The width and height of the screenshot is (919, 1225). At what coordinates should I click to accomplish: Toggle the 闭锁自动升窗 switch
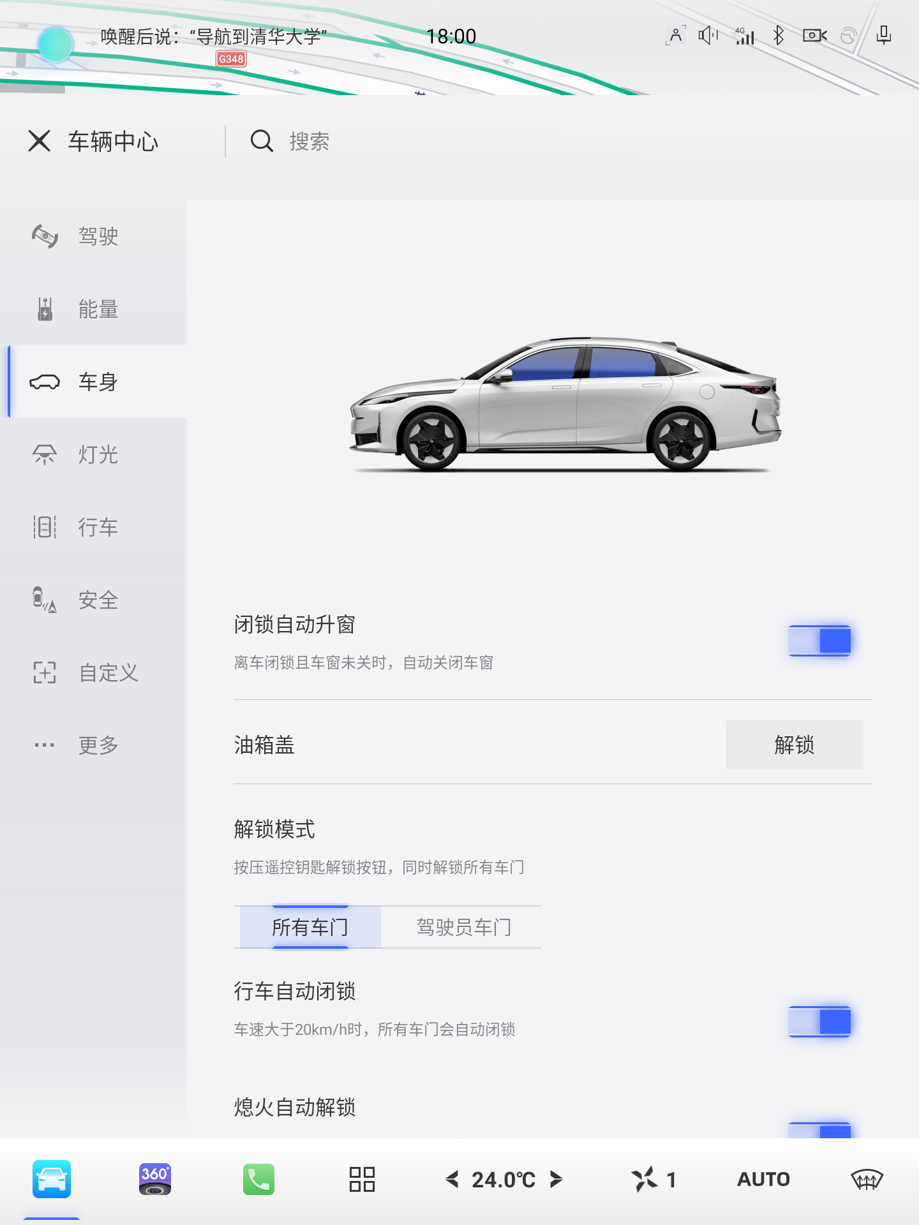click(819, 641)
